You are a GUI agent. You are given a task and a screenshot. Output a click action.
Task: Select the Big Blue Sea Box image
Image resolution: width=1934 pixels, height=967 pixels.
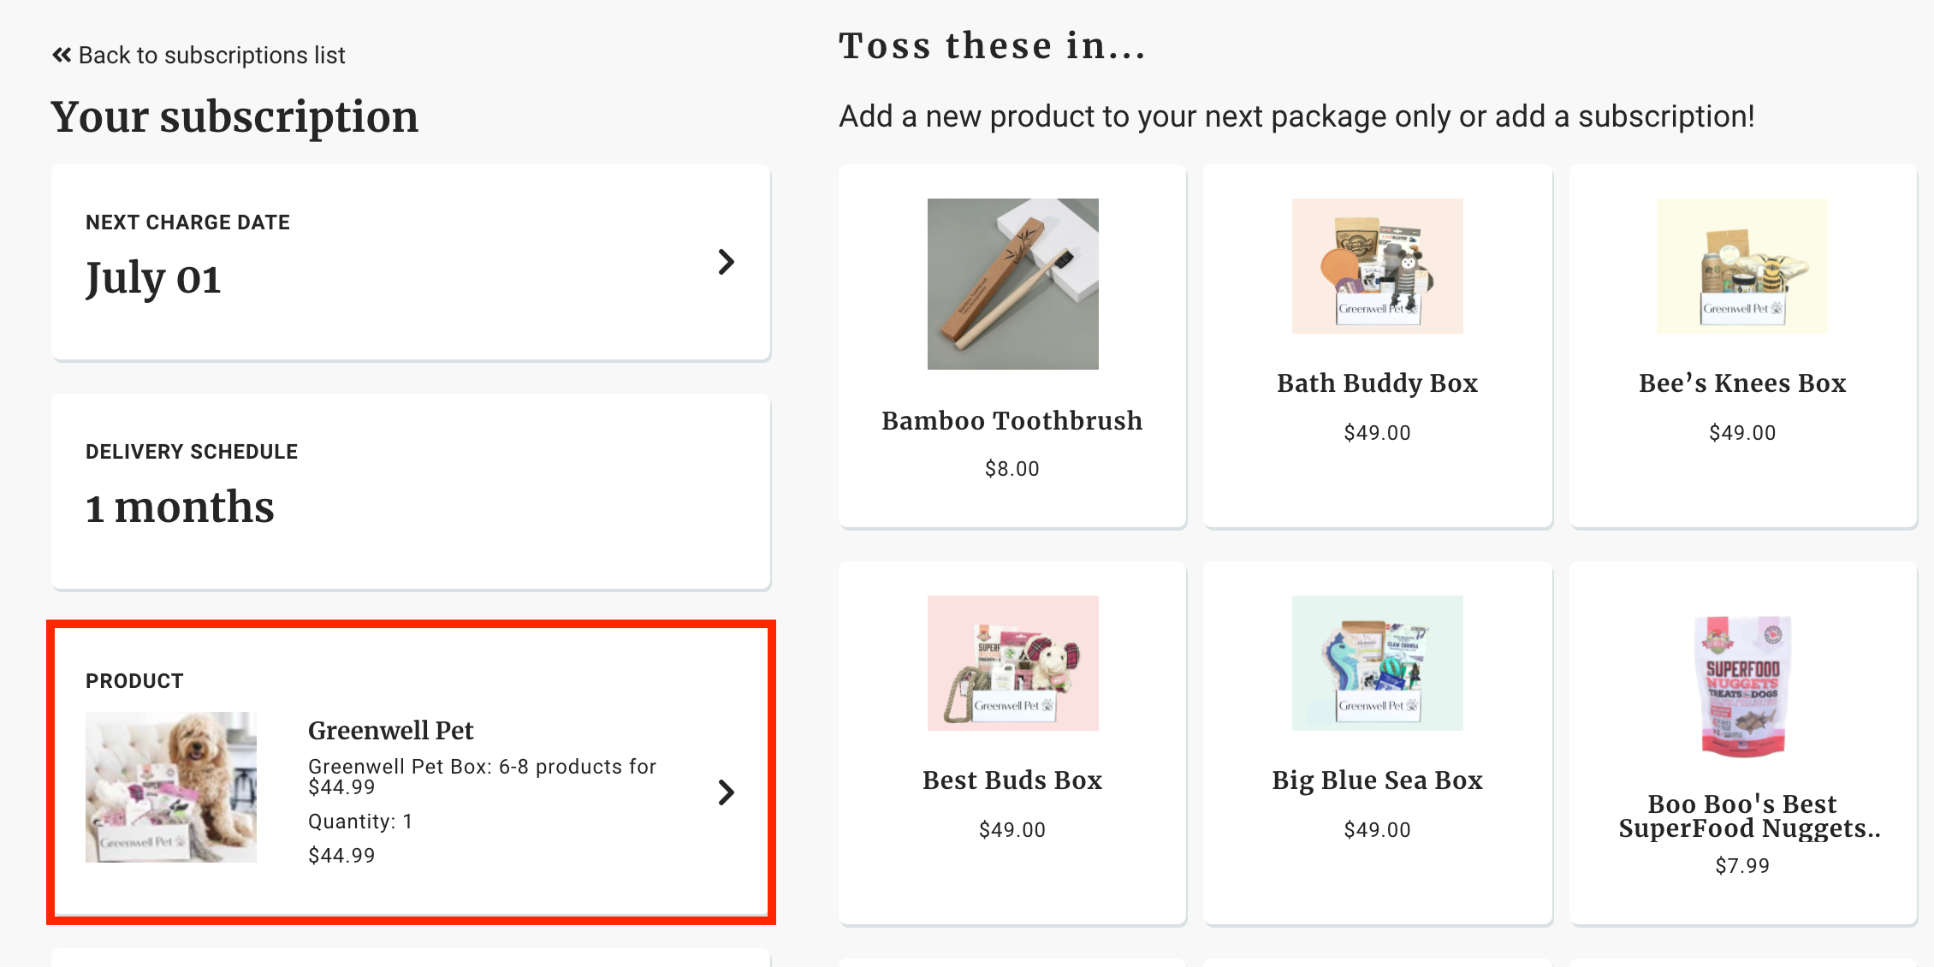point(1377,663)
